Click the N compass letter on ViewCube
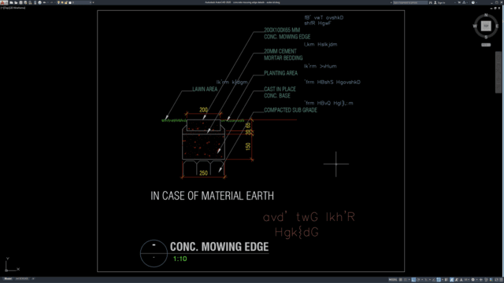The image size is (504, 283). pyautogui.click(x=486, y=15)
